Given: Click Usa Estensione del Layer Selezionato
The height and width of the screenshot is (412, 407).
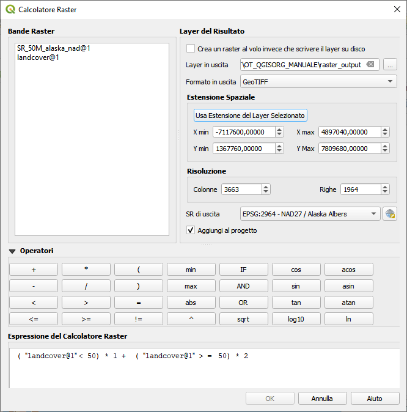Looking at the screenshot, I should pos(250,116).
